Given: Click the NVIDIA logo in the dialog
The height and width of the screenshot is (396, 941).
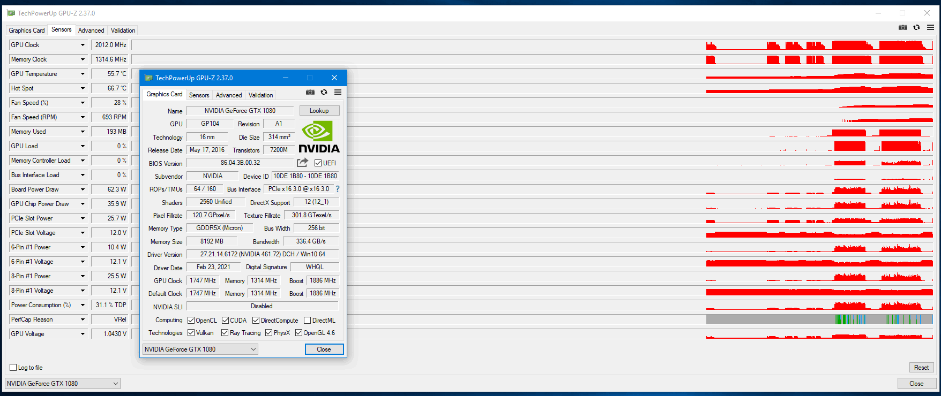Looking at the screenshot, I should pyautogui.click(x=319, y=137).
